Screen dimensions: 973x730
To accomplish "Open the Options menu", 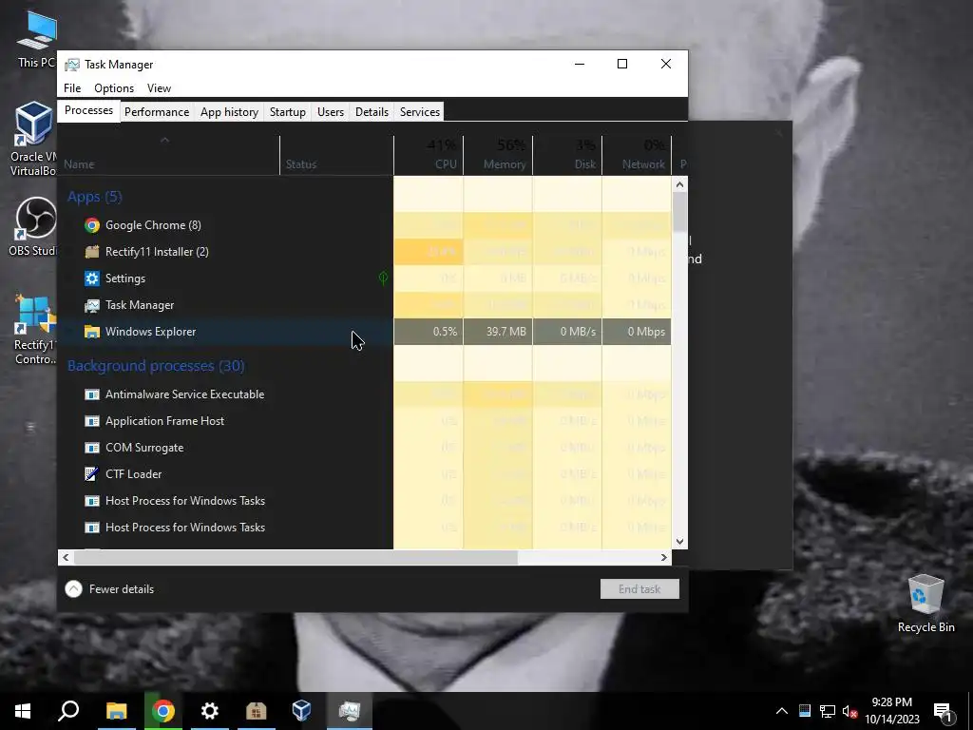I will [114, 88].
